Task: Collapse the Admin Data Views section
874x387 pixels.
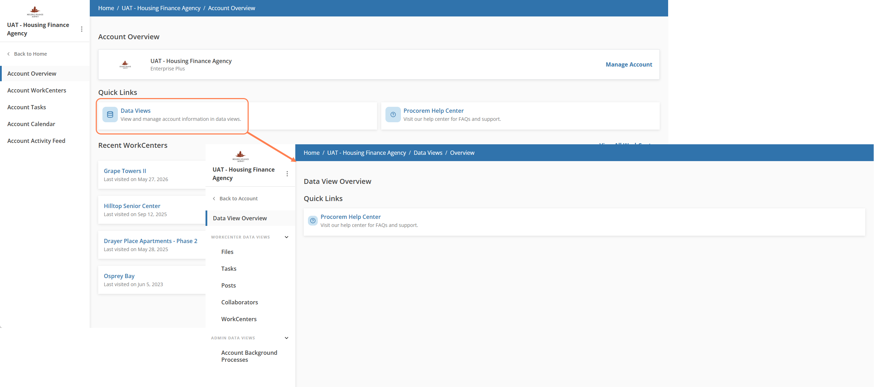Action: click(287, 338)
